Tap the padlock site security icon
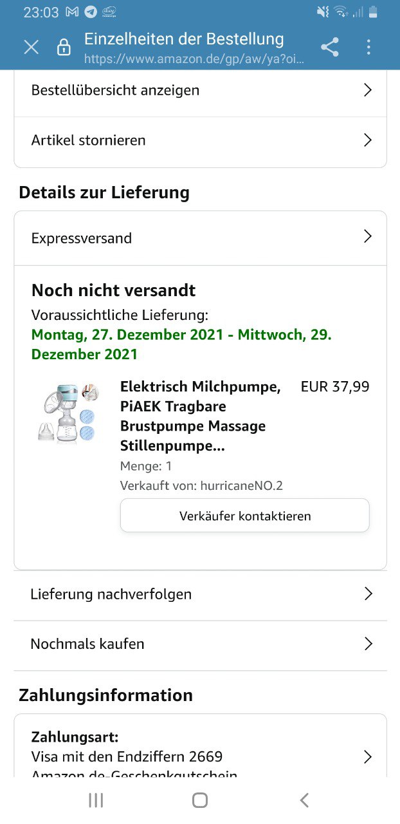400x824 pixels. tap(64, 47)
